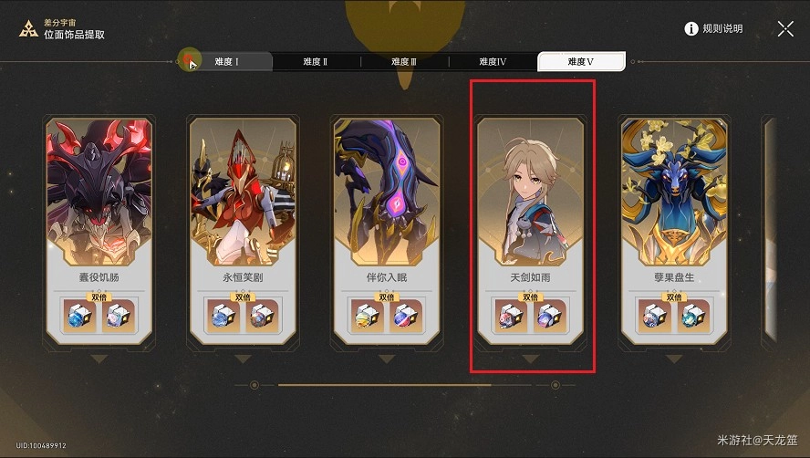This screenshot has height=458, width=810.
Task: Expand arrow below the 天剑如雨 card
Action: [x=530, y=359]
